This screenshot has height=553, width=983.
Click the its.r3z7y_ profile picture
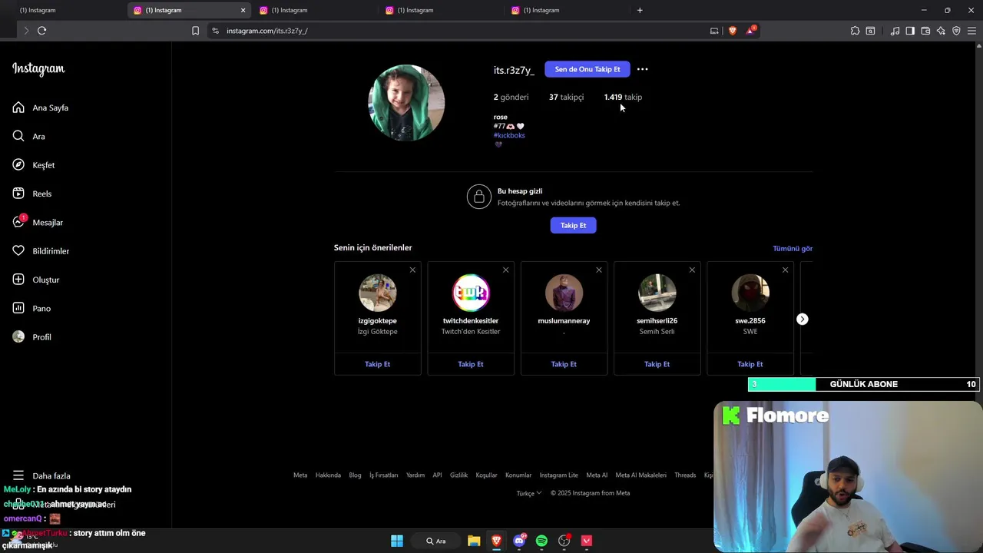(x=406, y=103)
